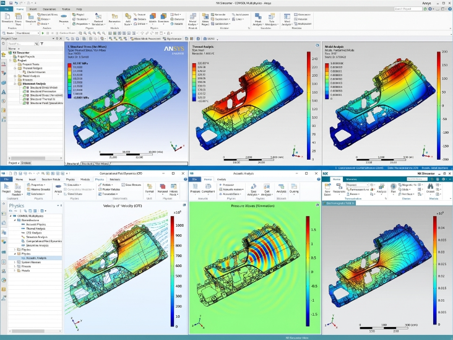Open the File tab in the main window
This screenshot has height=340, width=453.
coord(6,9)
